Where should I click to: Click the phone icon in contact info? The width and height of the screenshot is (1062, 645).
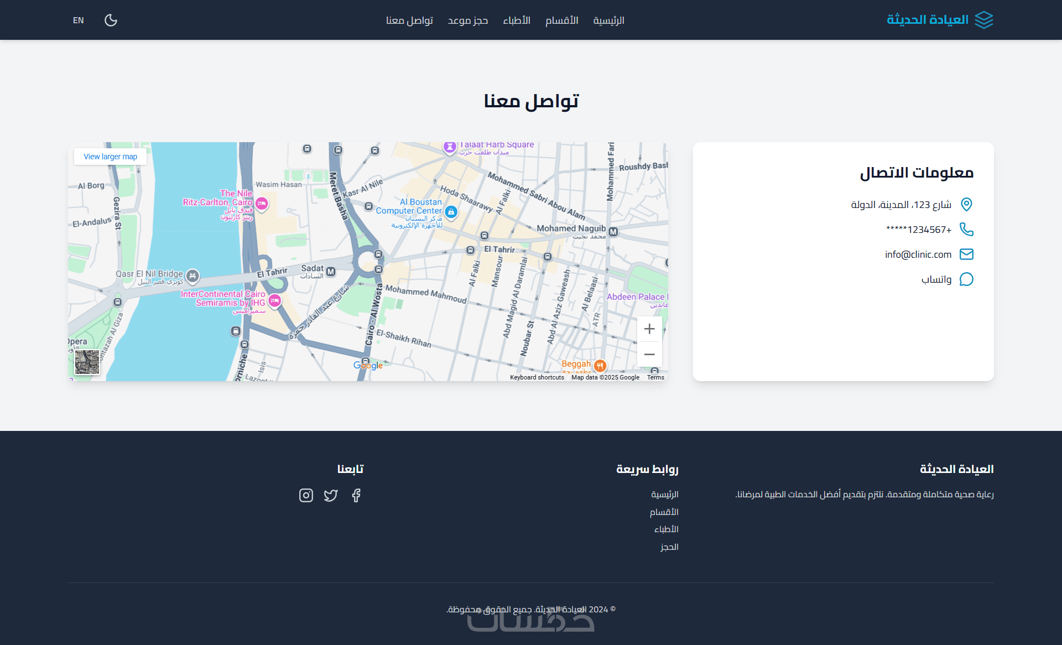click(x=966, y=229)
